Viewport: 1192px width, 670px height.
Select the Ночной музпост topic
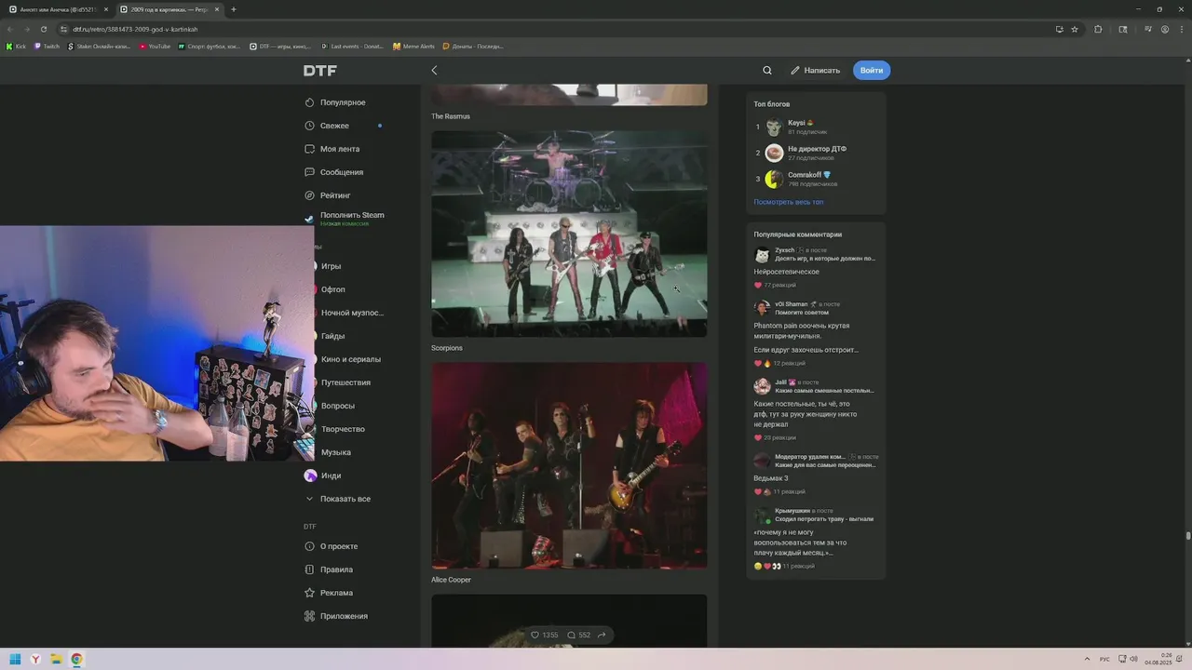(352, 313)
